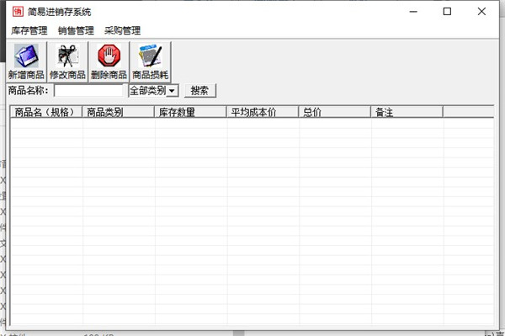The width and height of the screenshot is (505, 336).
Task: Open the 销售管理 menu
Action: pyautogui.click(x=76, y=30)
